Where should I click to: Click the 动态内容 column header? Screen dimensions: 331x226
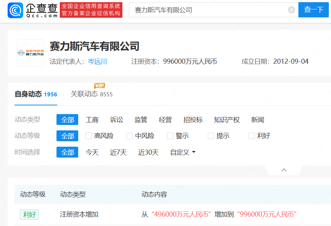(x=154, y=194)
